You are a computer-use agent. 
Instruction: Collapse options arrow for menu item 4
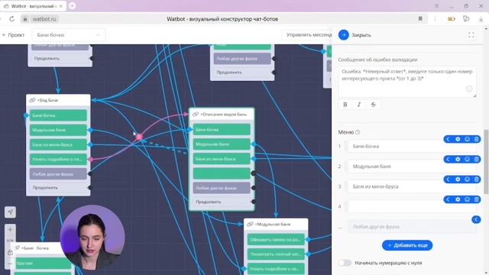coord(449,199)
